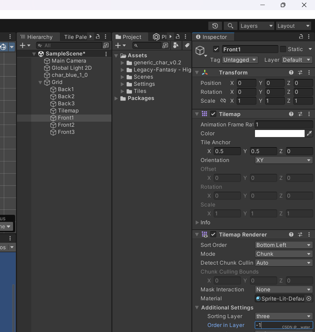Select the Front3 tilemap object
The image size is (315, 332).
coord(66,132)
